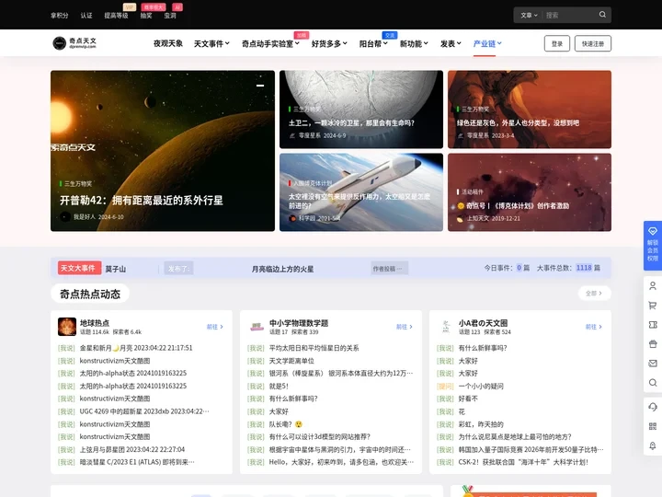Click 前往 link on 小A君の天文圈 card

coord(594,327)
